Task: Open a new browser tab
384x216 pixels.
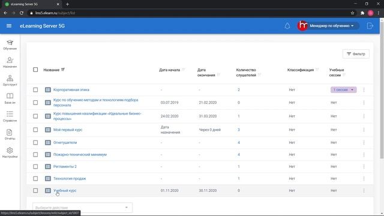Action: (67, 4)
